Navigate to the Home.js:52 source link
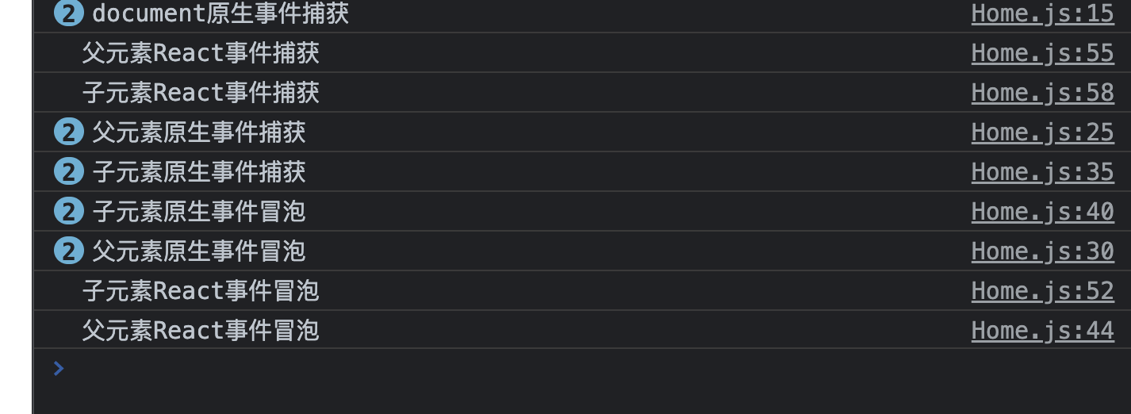Viewport: 1131px width, 414px height. [1042, 291]
